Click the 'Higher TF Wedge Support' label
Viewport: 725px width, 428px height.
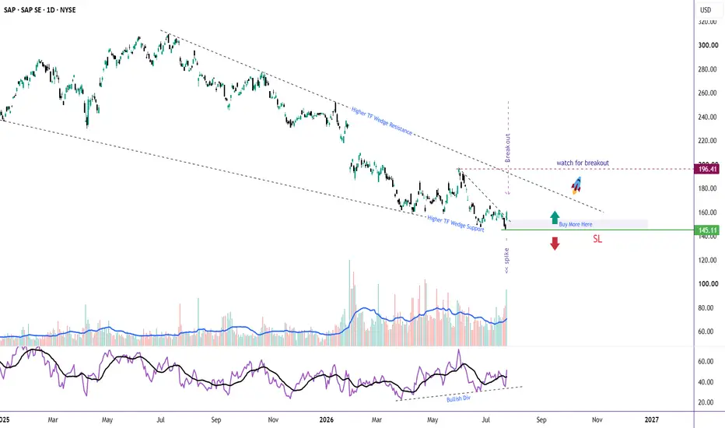pos(455,223)
